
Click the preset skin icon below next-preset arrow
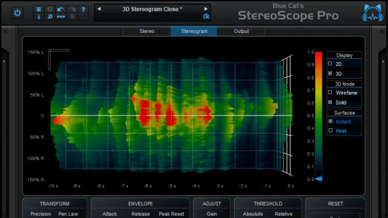(206, 17)
